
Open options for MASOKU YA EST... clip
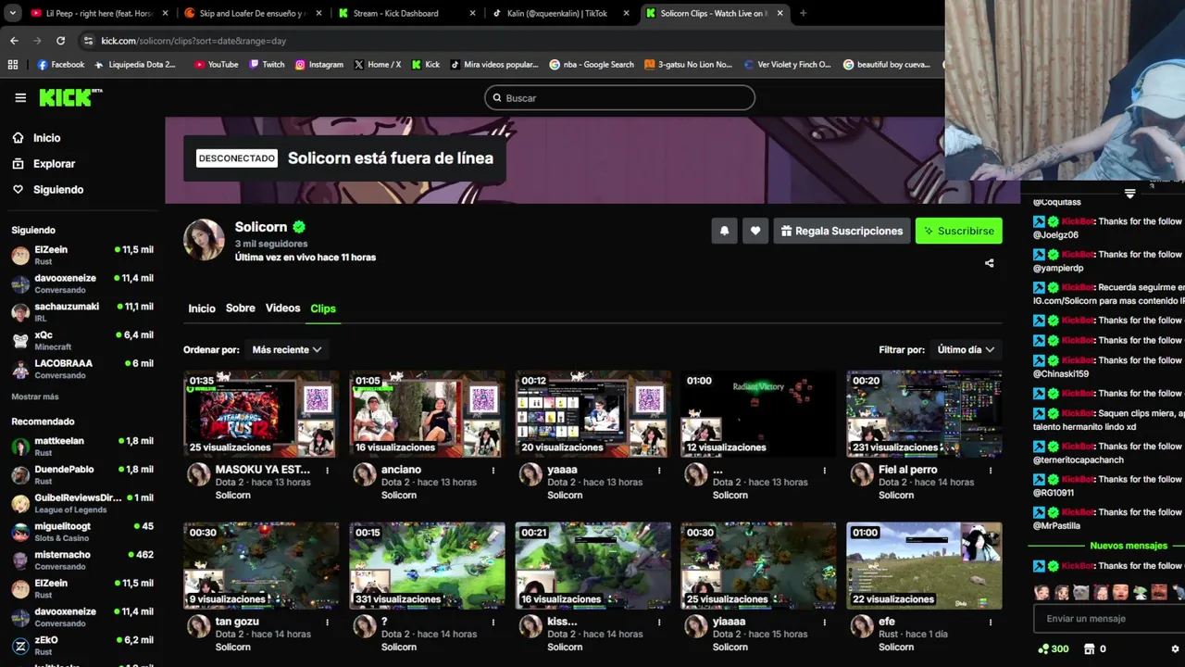click(327, 470)
